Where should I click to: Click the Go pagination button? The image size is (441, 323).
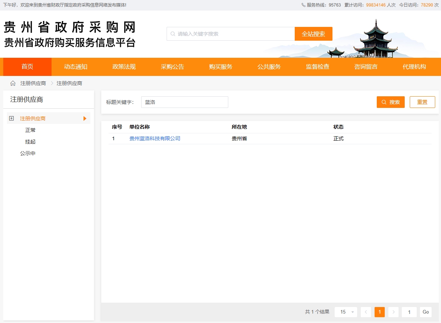pyautogui.click(x=425, y=312)
